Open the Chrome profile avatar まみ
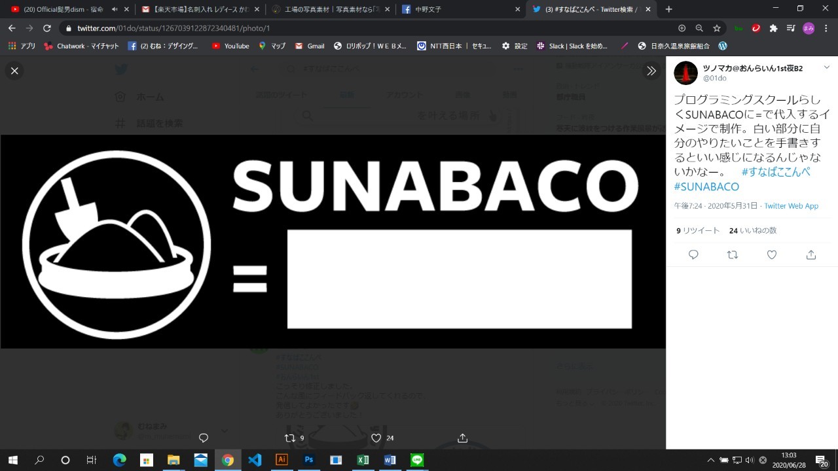This screenshot has width=838, height=471. click(x=809, y=28)
